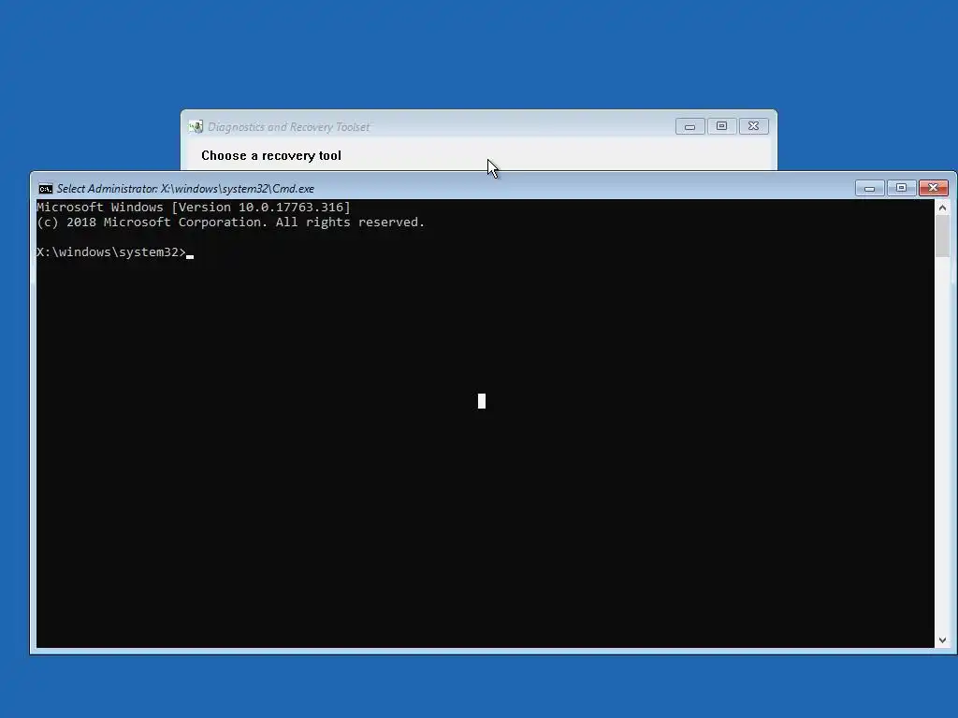958x718 pixels.
Task: Click the Cmd.exe title bar icon
Action: click(45, 189)
